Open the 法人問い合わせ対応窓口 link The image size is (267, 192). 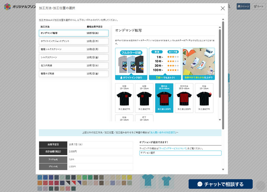tap(163, 133)
